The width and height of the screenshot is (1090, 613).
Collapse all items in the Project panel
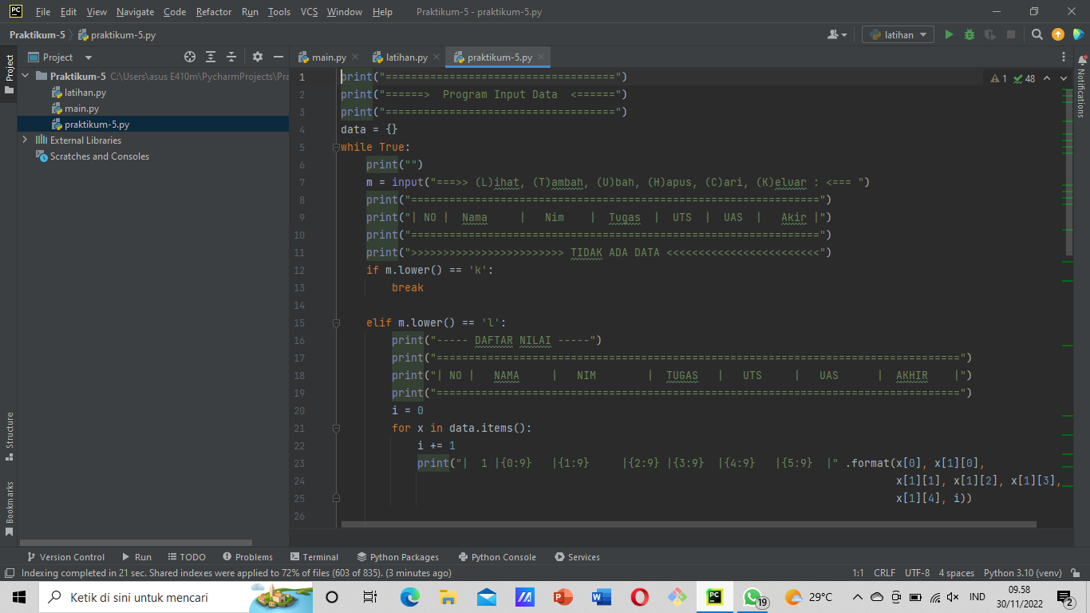click(231, 57)
